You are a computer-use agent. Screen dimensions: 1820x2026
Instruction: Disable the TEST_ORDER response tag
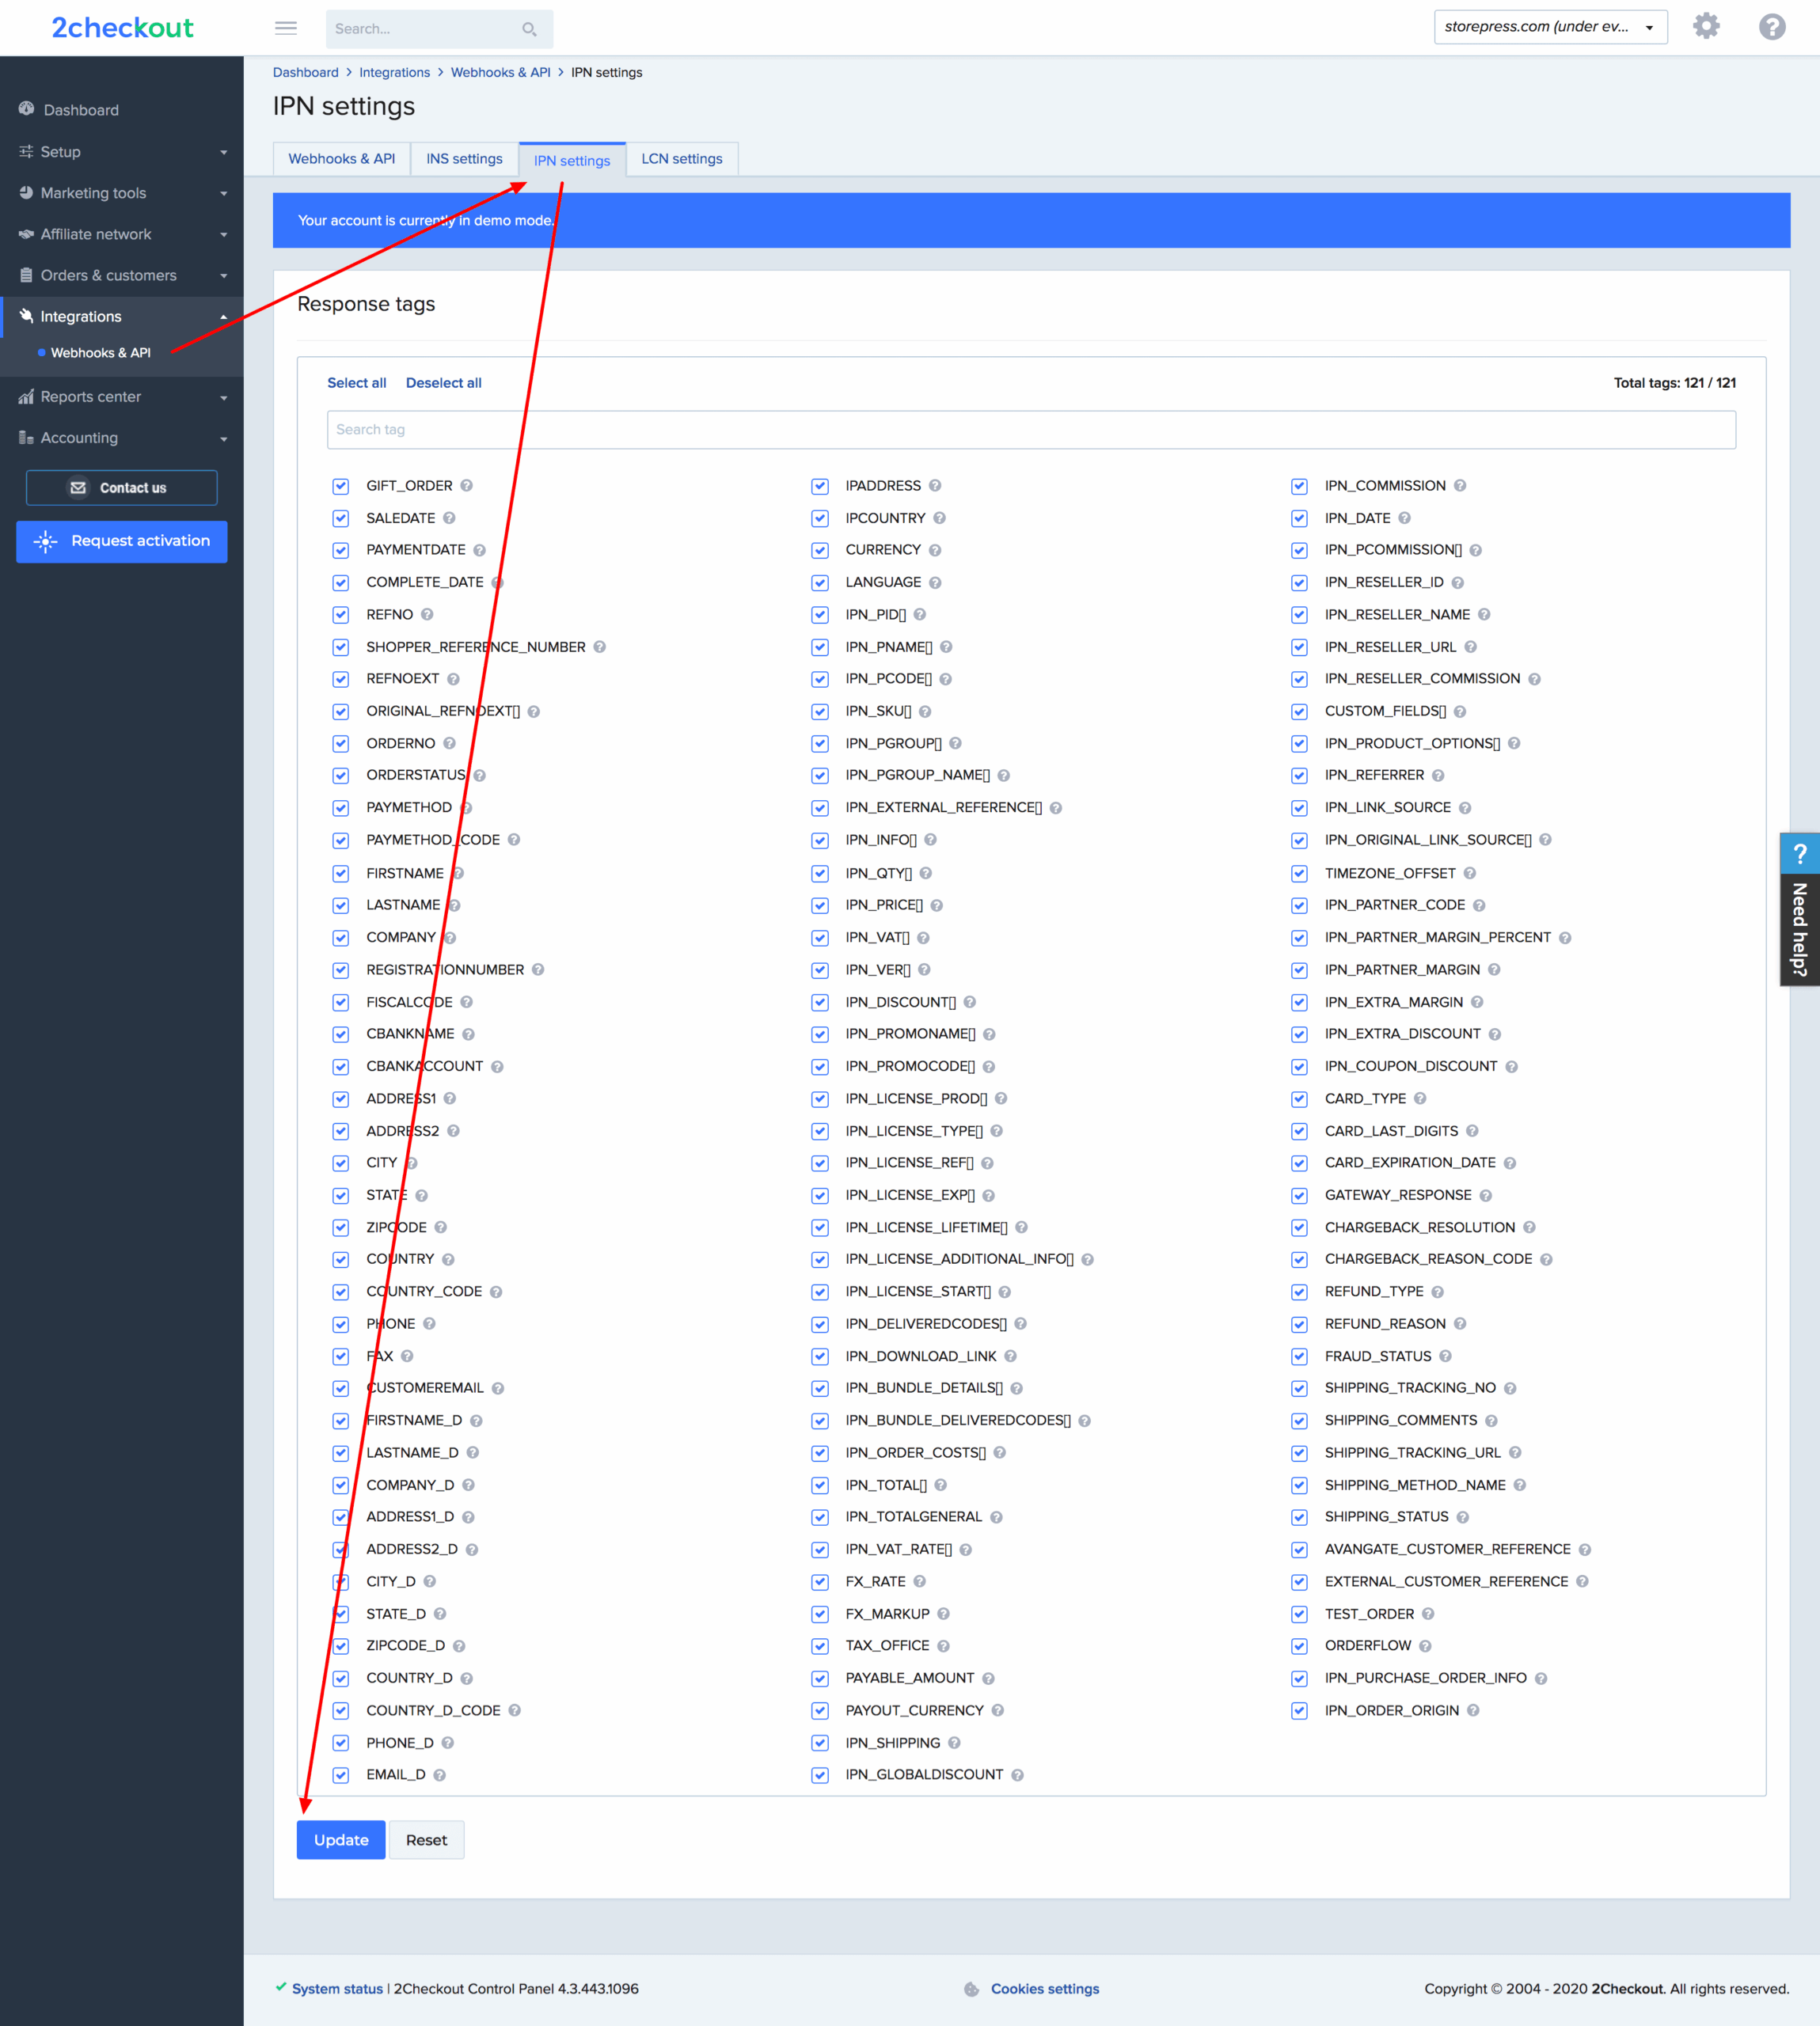(1299, 1613)
